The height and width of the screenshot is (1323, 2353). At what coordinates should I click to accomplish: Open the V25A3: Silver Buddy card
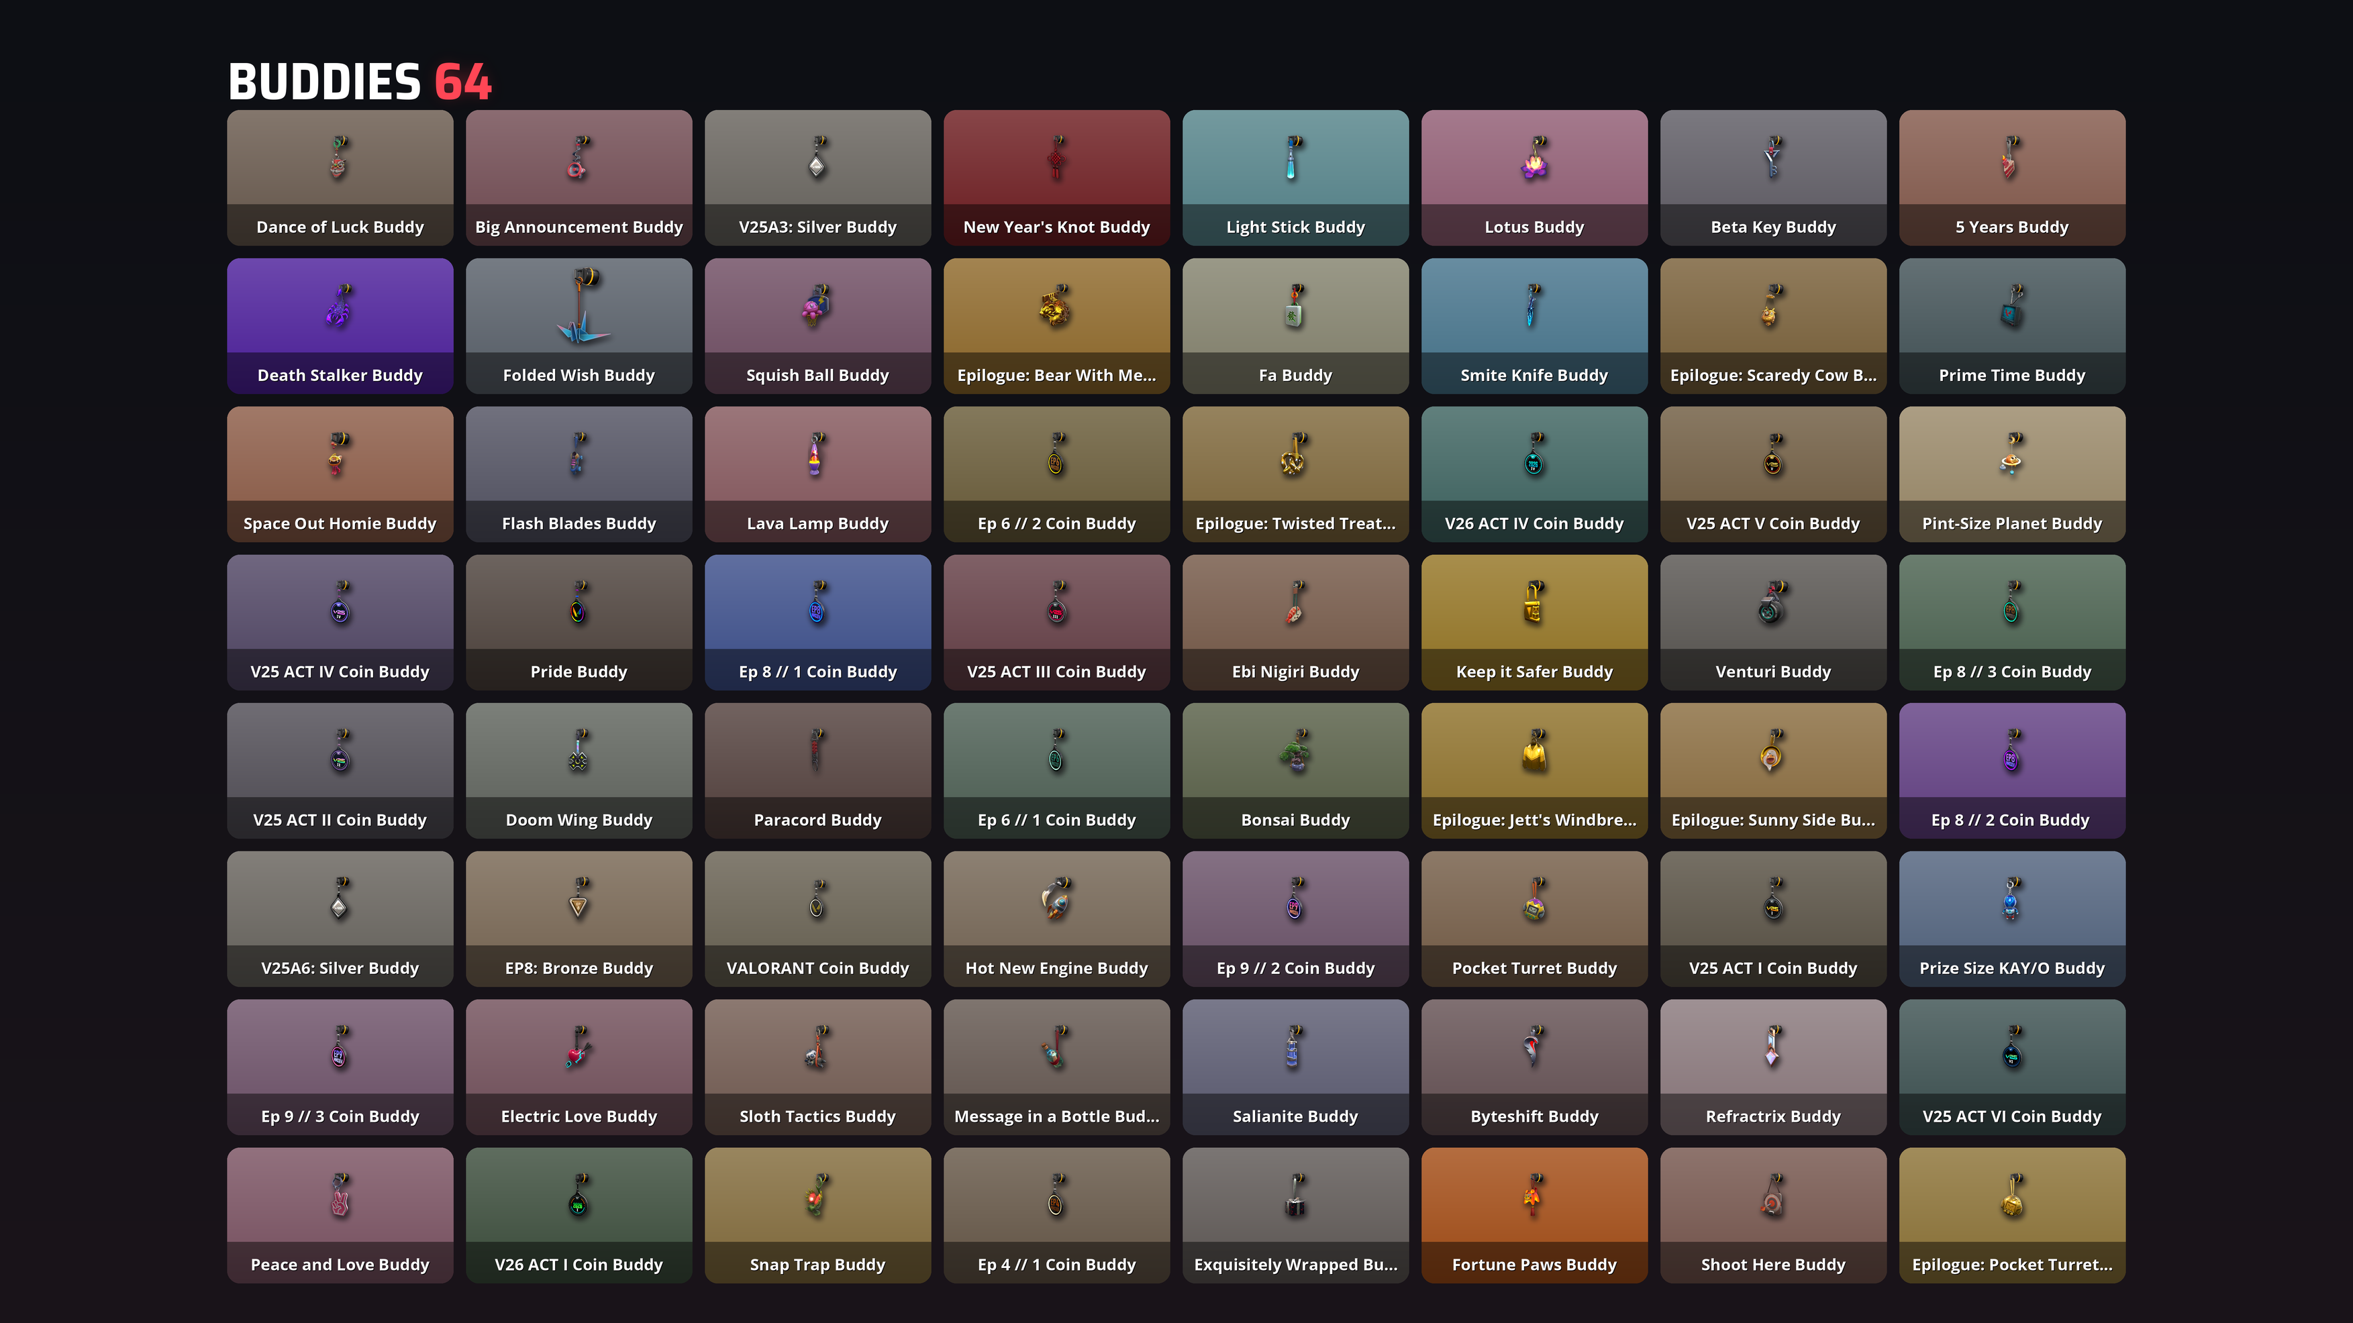coord(817,178)
